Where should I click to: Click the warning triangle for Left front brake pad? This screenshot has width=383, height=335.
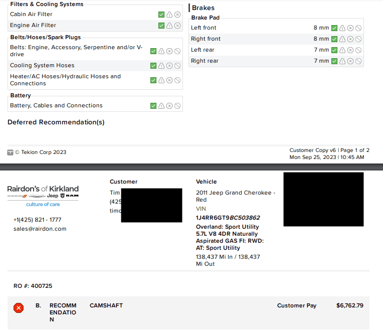coord(342,28)
